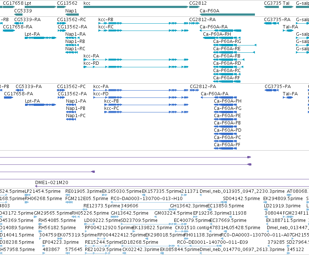Image resolution: width=309 pixels, height=255 pixels.
Task: Select transcript Ca-P60A-RA
Action: click(214, 27)
